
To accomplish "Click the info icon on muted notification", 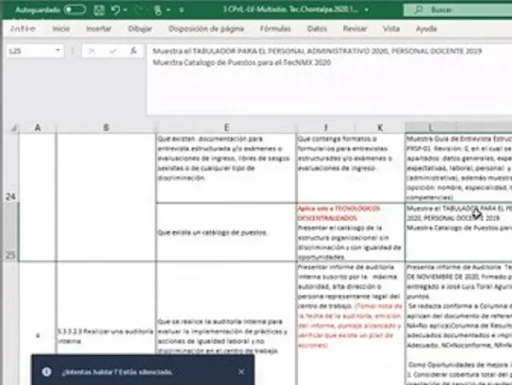I will (47, 372).
